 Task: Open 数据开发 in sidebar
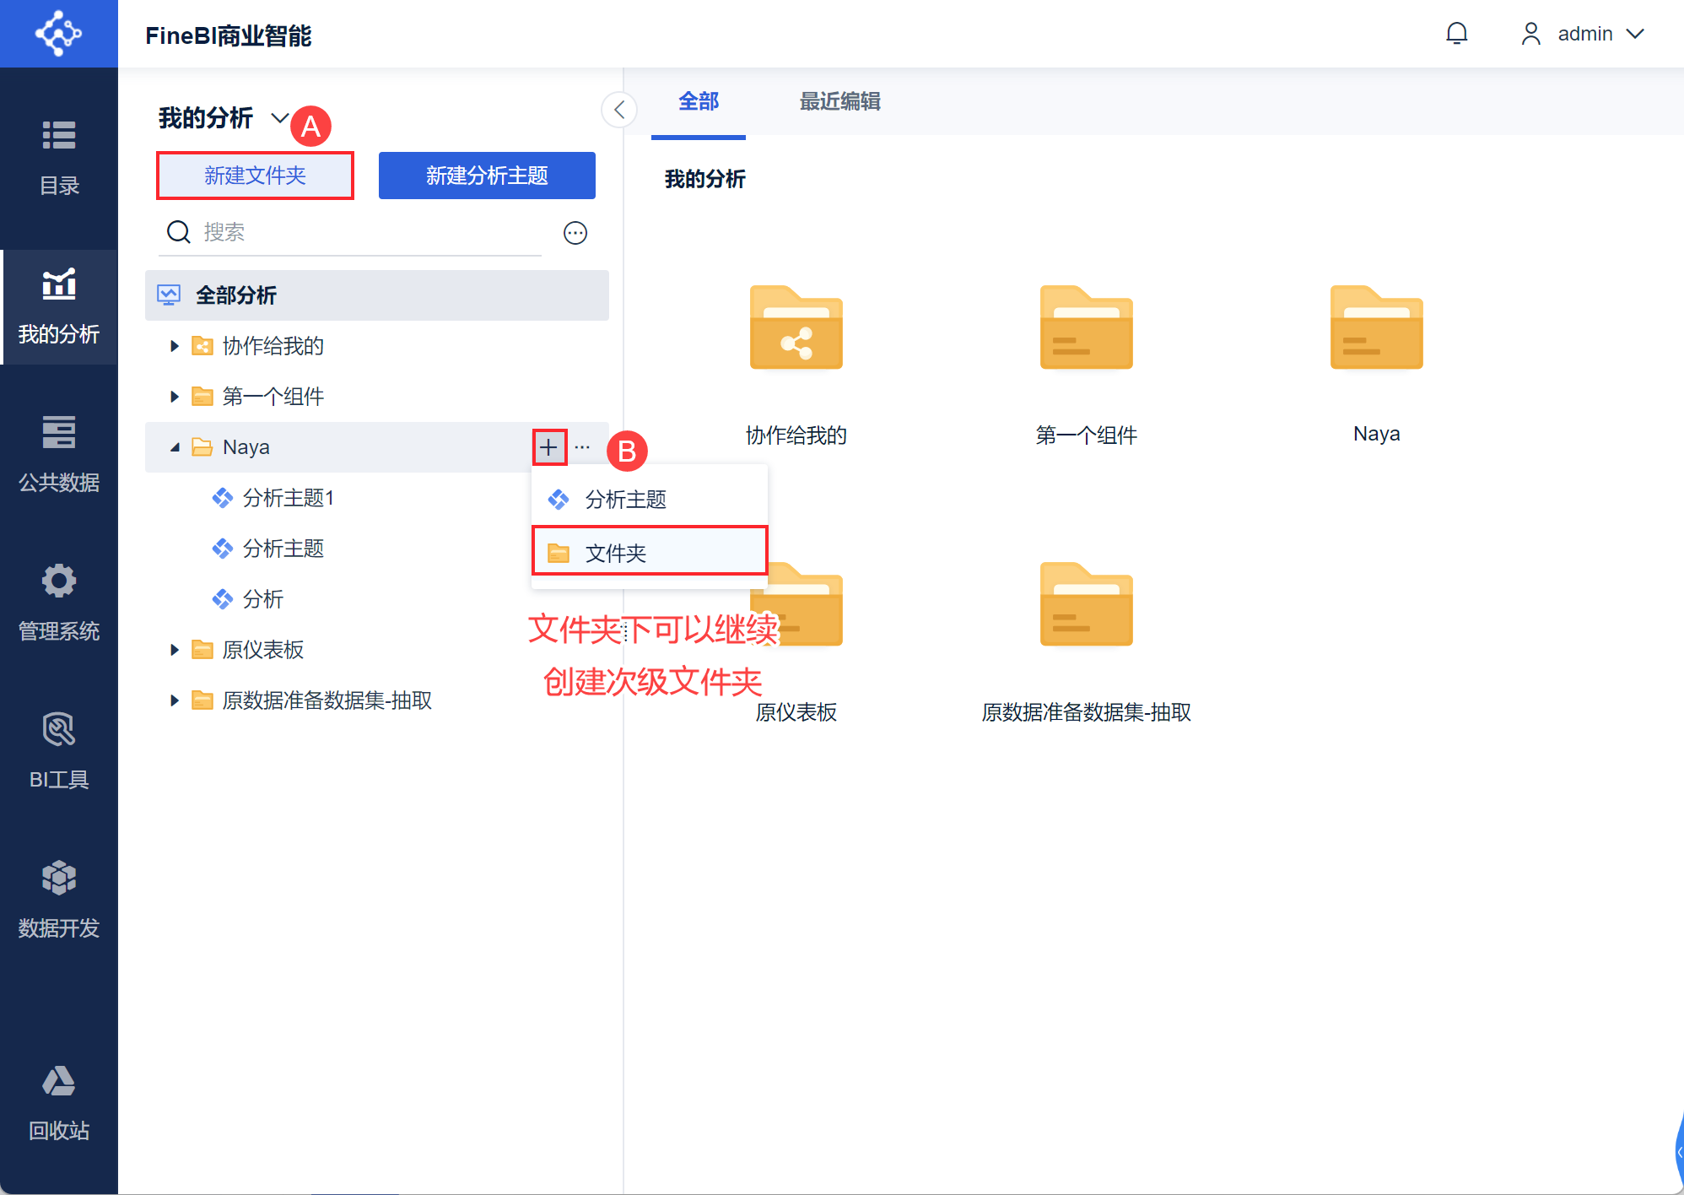(59, 900)
